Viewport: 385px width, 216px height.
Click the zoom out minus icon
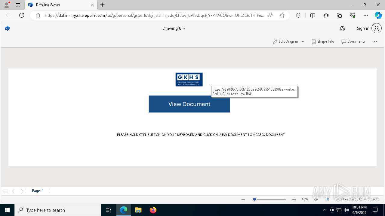[x=243, y=199]
